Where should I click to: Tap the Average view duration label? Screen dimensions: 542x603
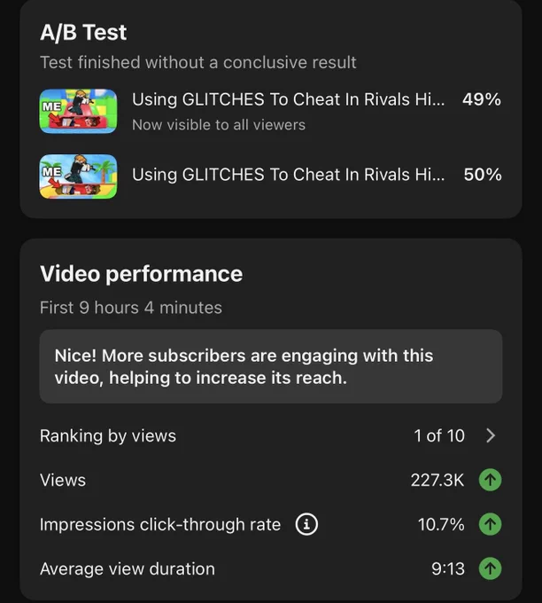click(x=128, y=568)
